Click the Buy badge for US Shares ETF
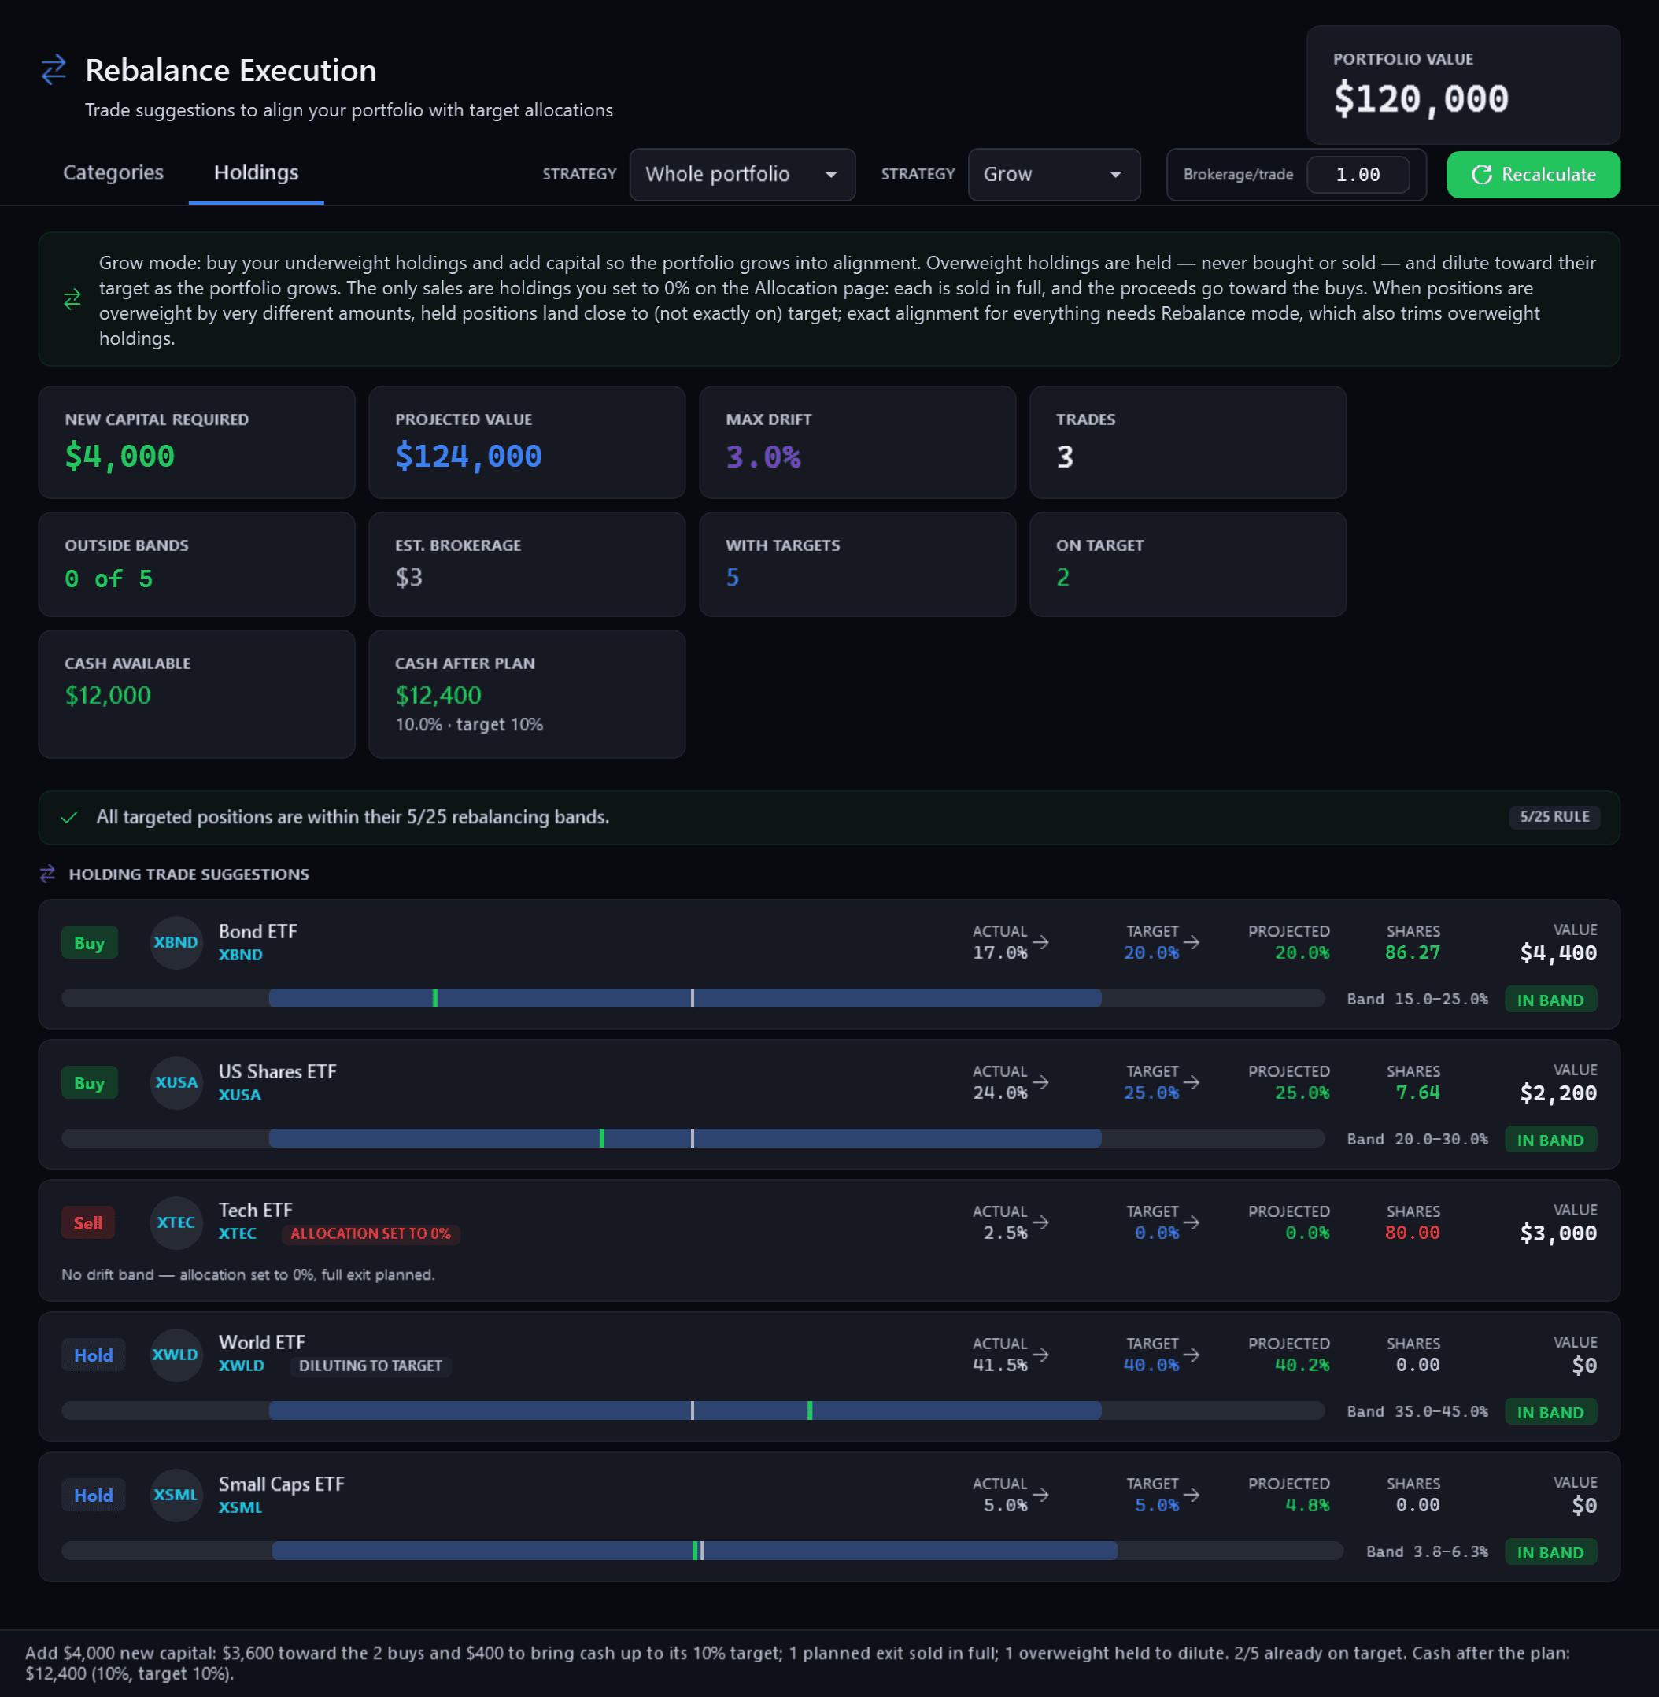Screen dimensions: 1659x1697 [x=89, y=1083]
